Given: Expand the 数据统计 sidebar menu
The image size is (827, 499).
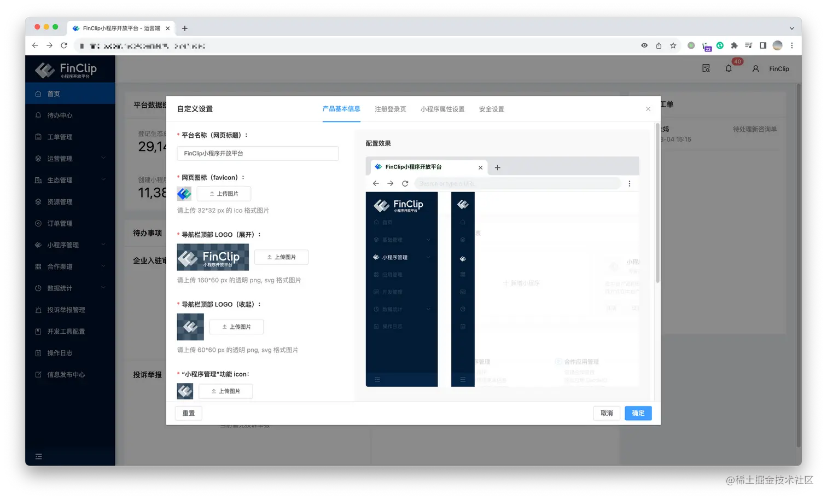Looking at the screenshot, I should point(70,288).
